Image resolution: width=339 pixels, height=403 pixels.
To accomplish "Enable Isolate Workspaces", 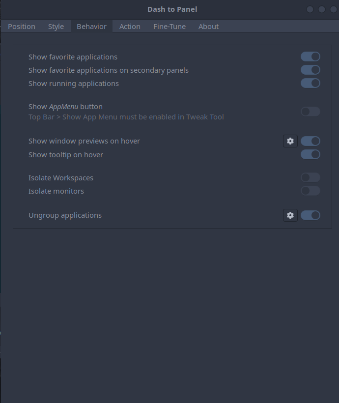I will click(x=310, y=177).
